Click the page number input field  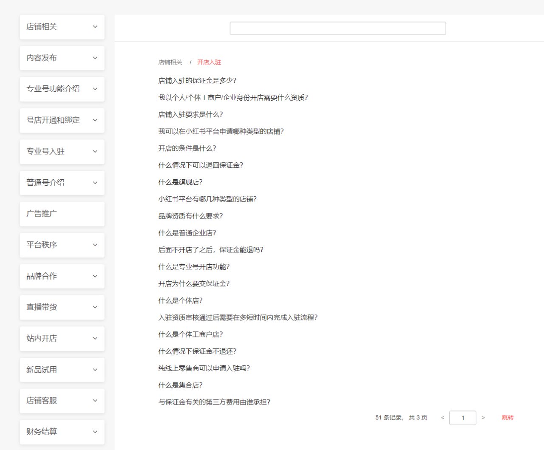[x=462, y=418]
